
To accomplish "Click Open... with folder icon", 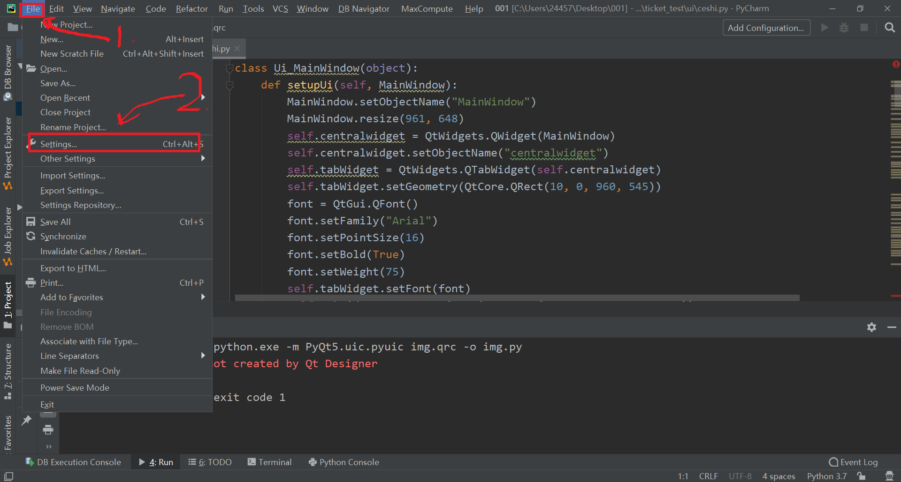I will [117, 68].
